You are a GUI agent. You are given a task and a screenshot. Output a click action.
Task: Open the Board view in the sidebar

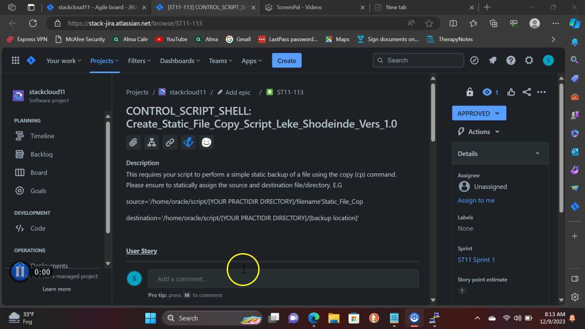point(38,172)
